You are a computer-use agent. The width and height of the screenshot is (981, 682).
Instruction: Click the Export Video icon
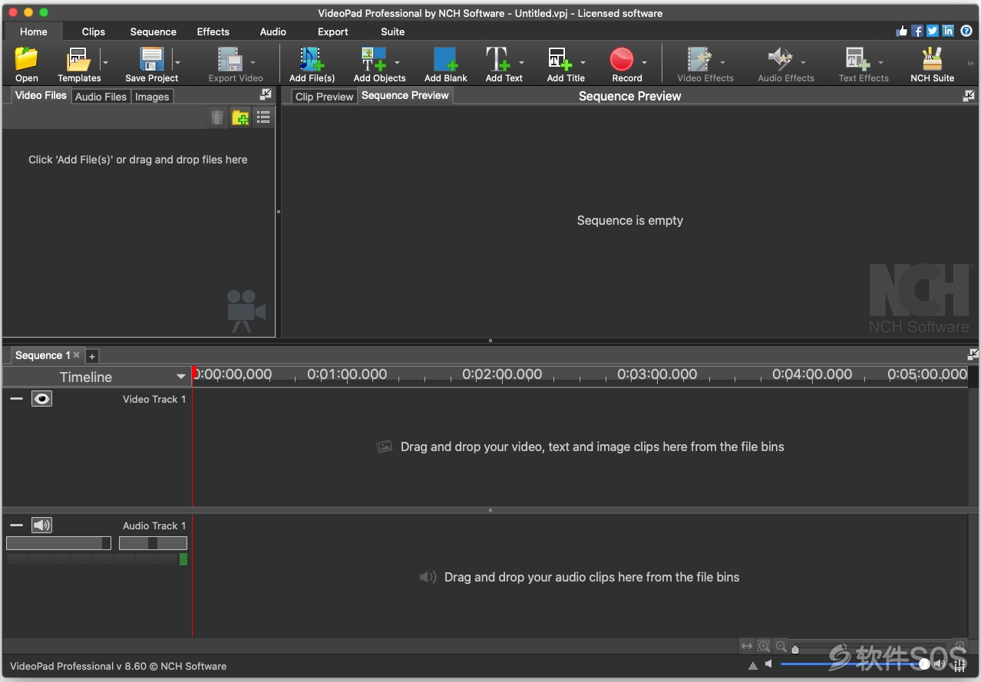coord(230,59)
